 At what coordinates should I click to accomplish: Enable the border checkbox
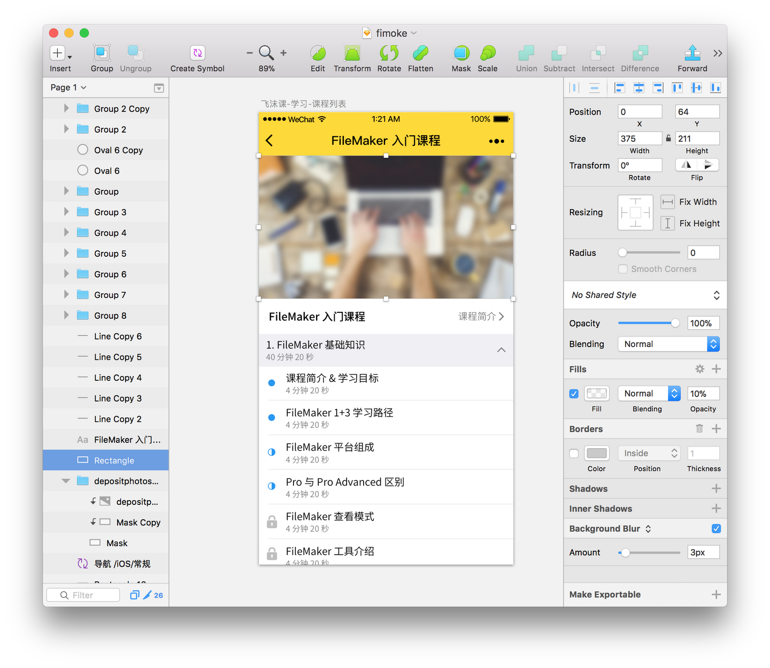574,454
